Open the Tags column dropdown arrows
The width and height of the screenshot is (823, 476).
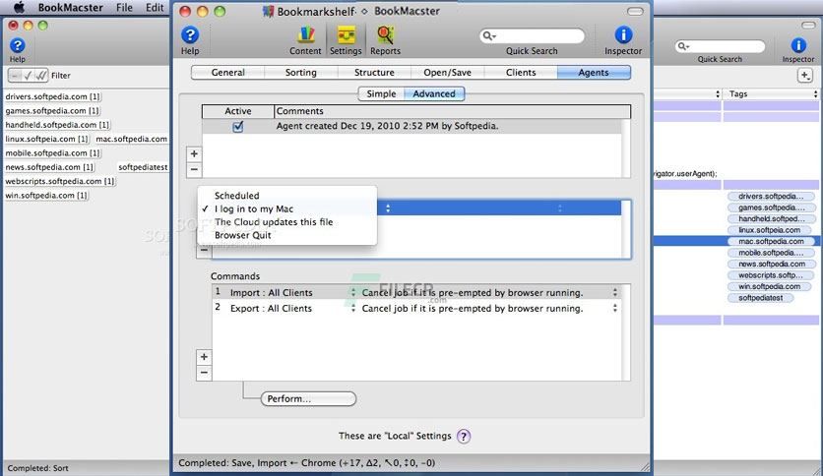(816, 93)
